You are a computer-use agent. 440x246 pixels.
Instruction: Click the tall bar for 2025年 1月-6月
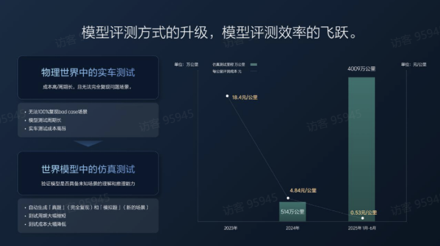tap(362, 149)
